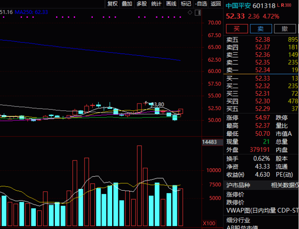Click the volume scale value 14483
299x229 pixels.
point(209,142)
